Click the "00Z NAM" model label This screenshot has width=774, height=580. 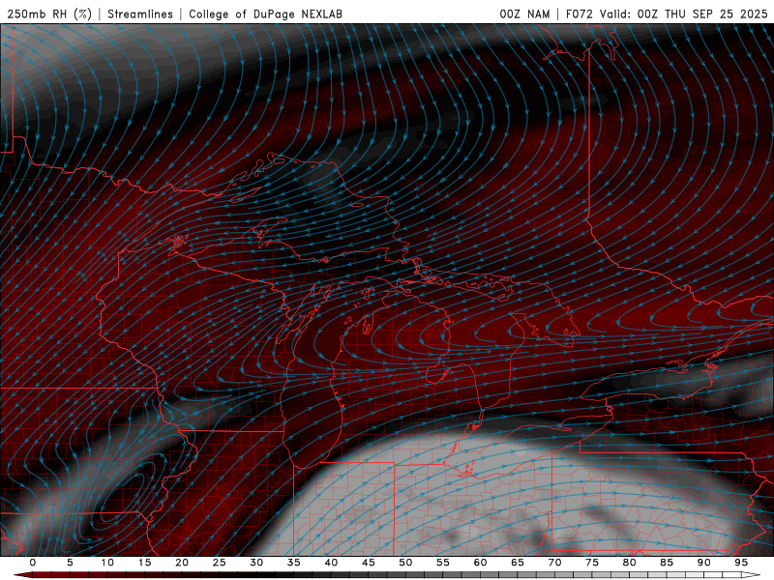tap(524, 14)
